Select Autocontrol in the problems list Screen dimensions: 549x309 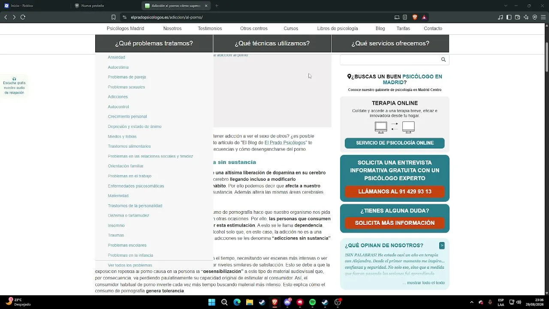118,107
